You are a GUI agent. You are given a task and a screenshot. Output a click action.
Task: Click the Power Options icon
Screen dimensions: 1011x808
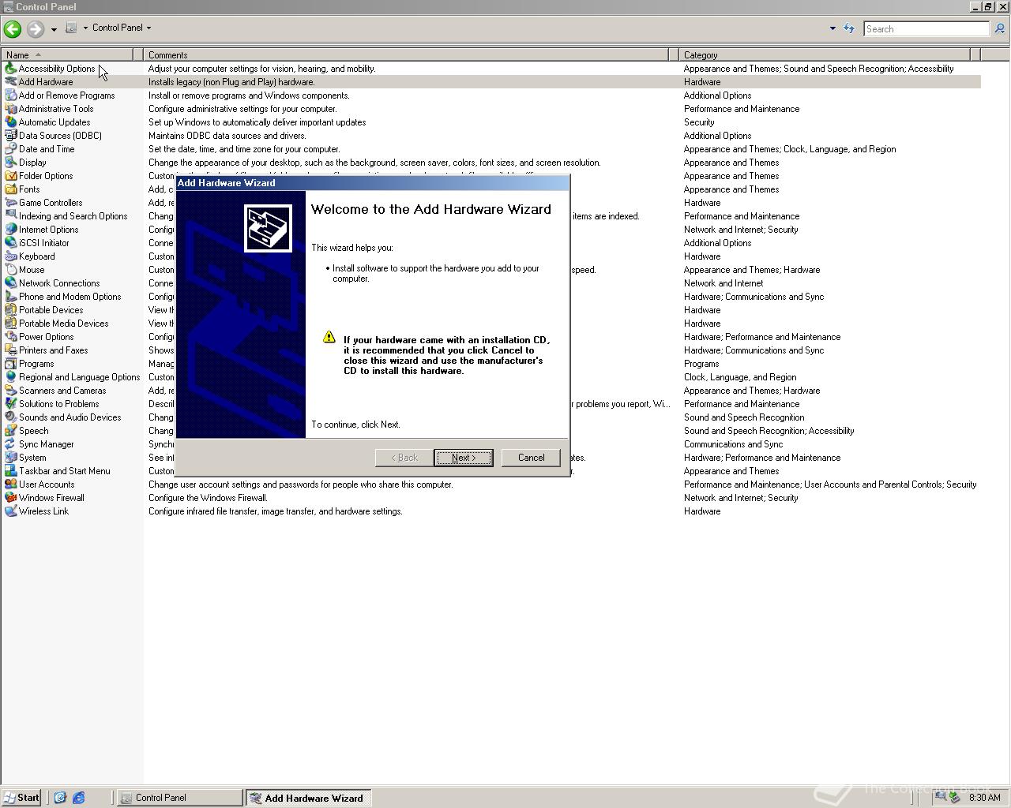10,337
